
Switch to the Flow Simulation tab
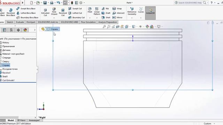tap(88, 22)
